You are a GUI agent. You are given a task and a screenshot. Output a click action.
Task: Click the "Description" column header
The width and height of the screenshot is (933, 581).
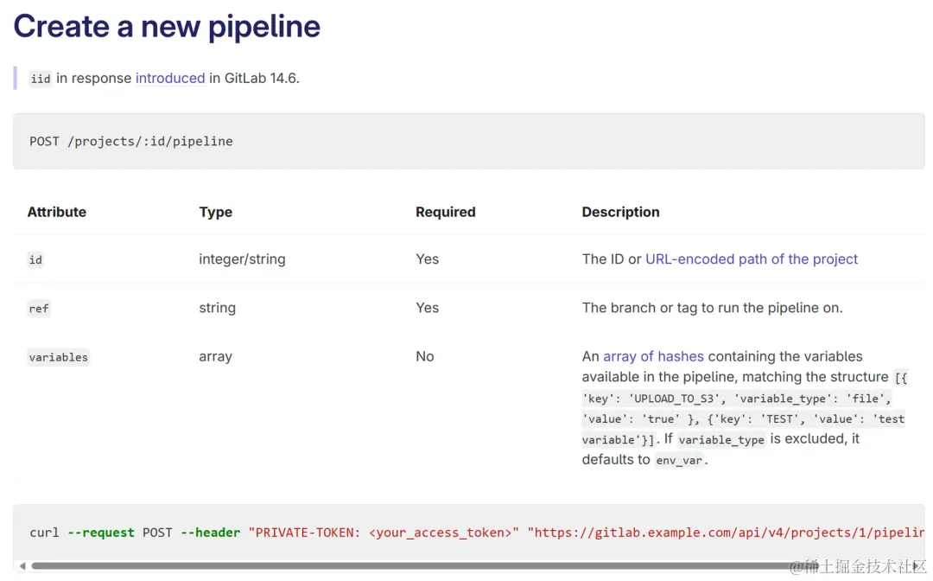point(620,212)
